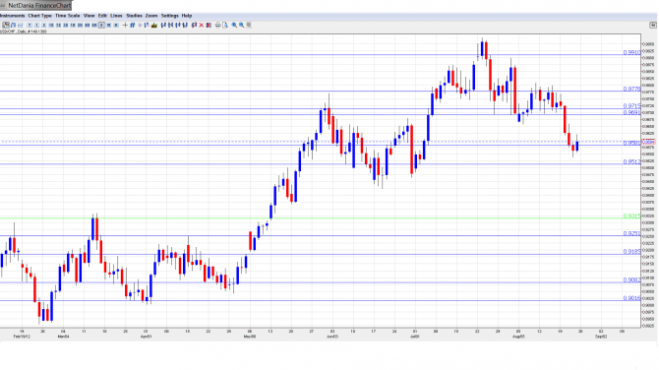
Task: Click the 0.9082 level line label
Action: click(x=631, y=280)
